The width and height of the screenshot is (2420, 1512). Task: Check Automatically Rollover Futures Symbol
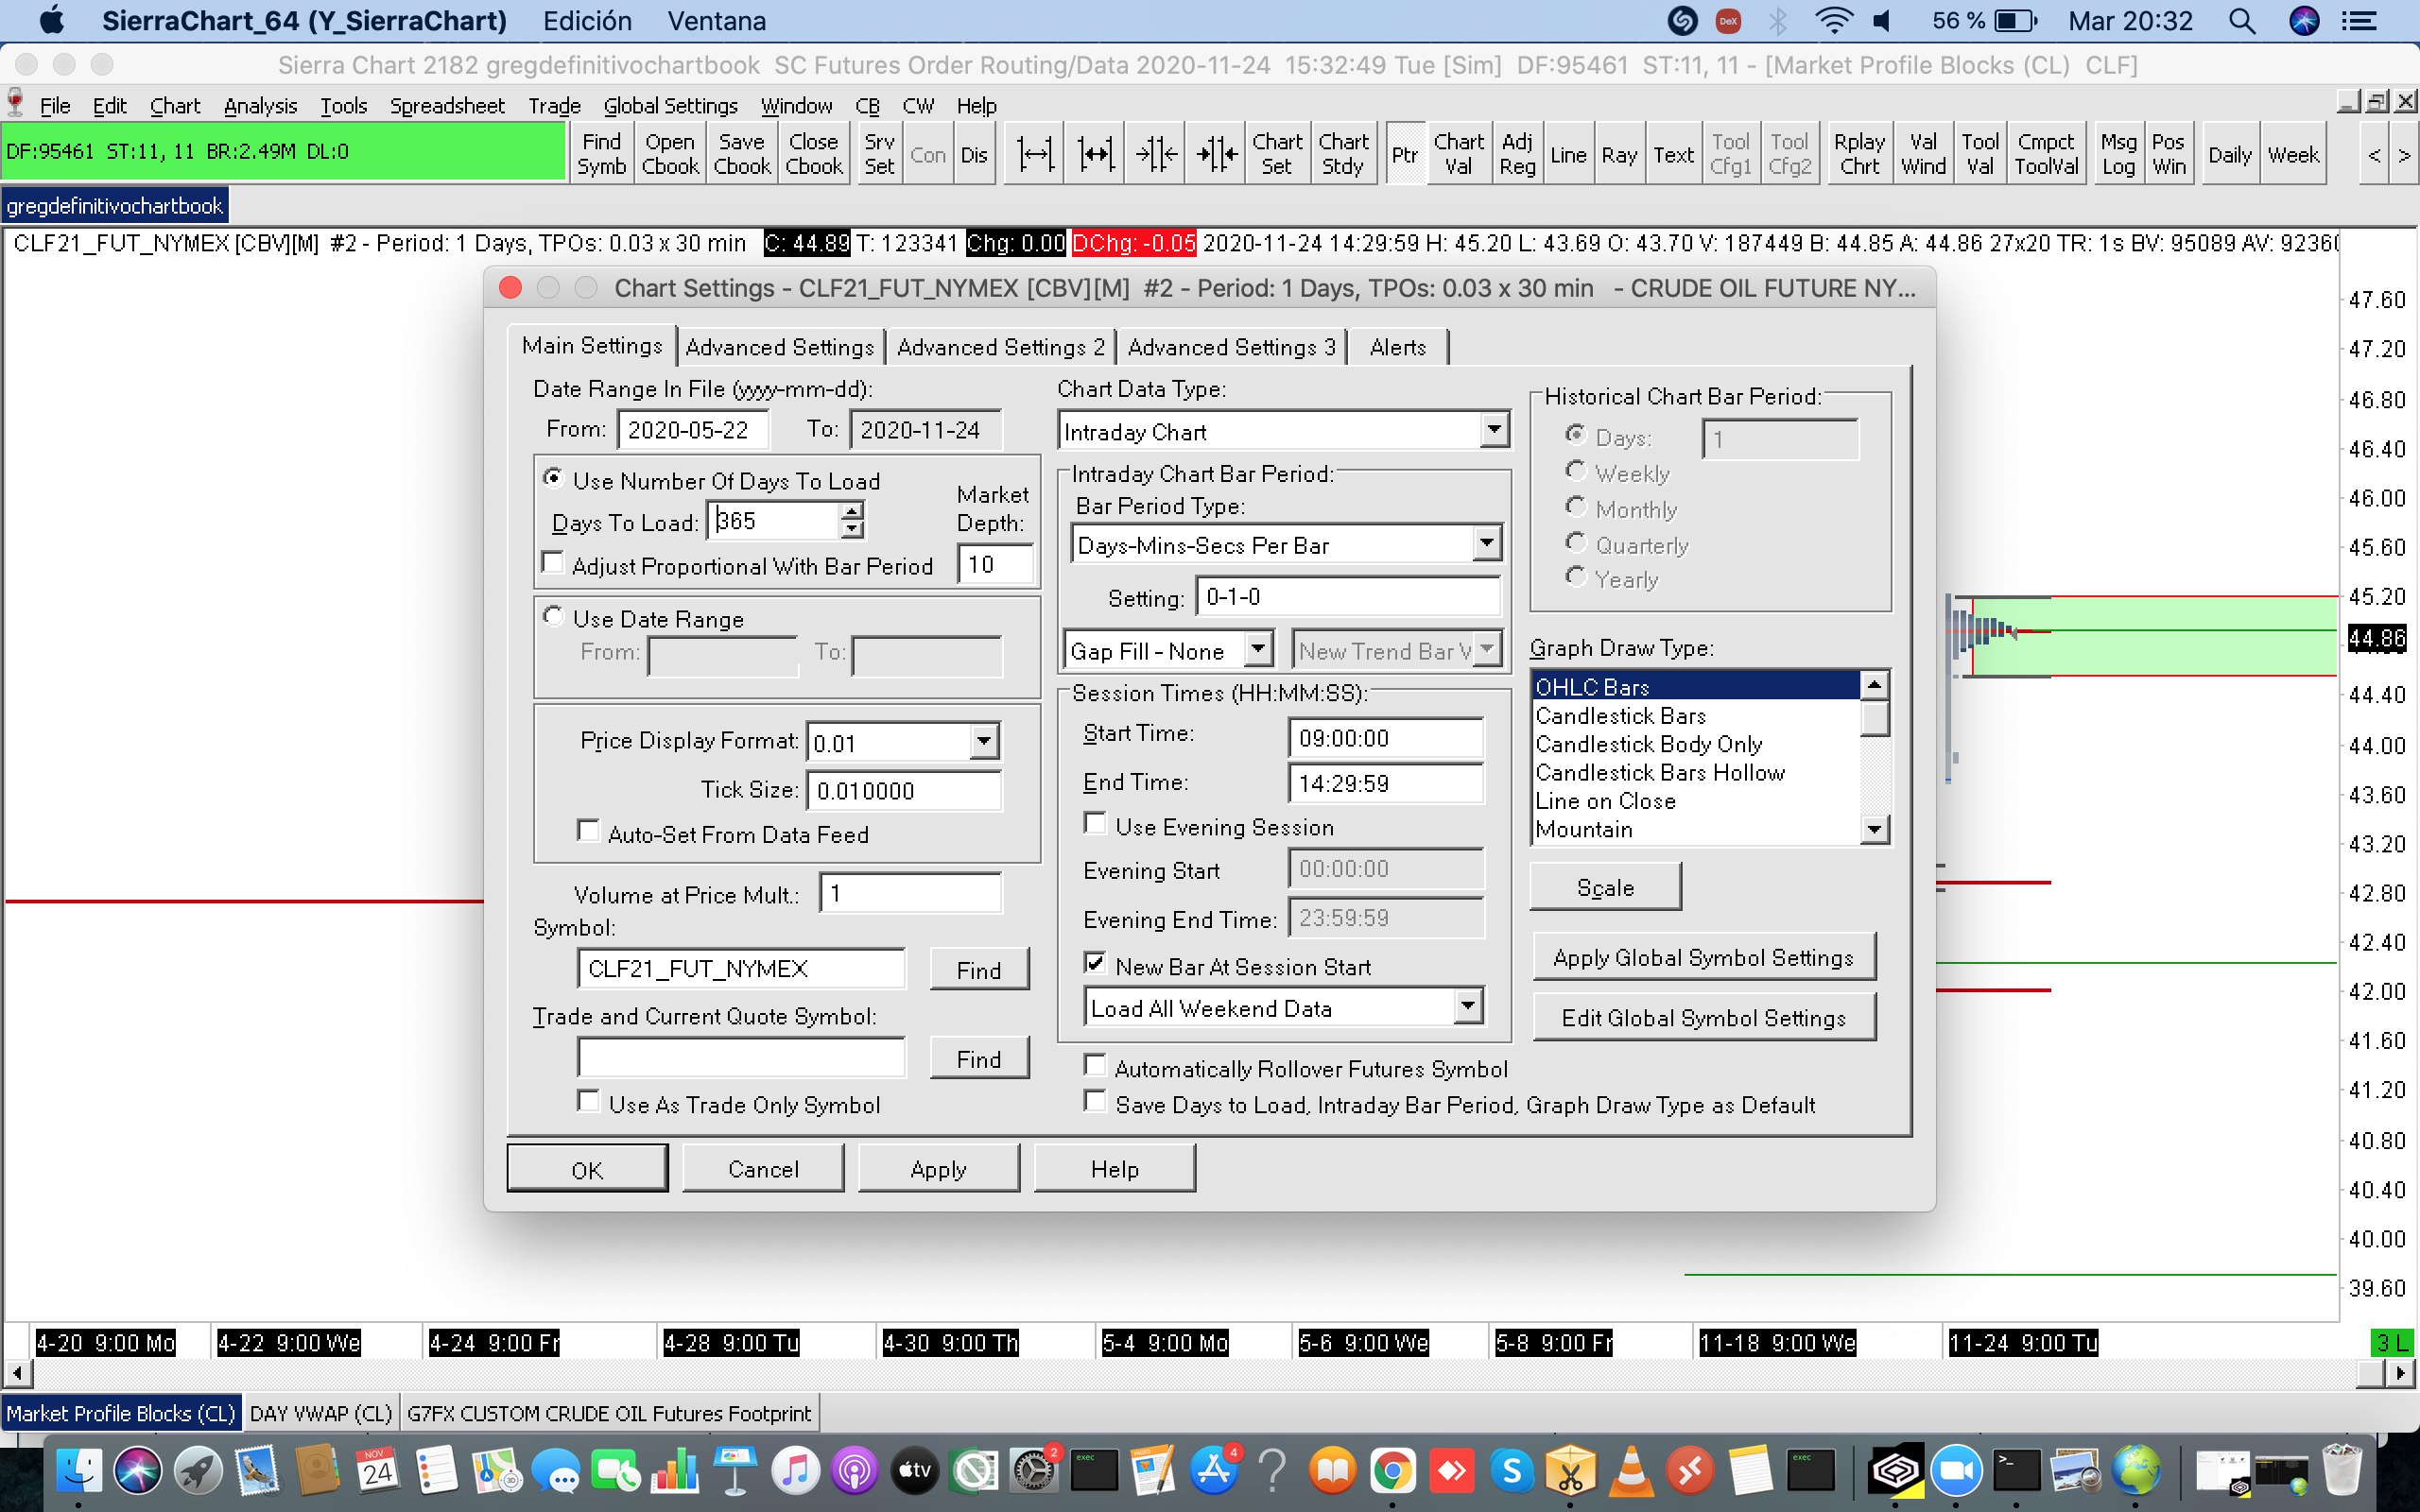(x=1096, y=1066)
